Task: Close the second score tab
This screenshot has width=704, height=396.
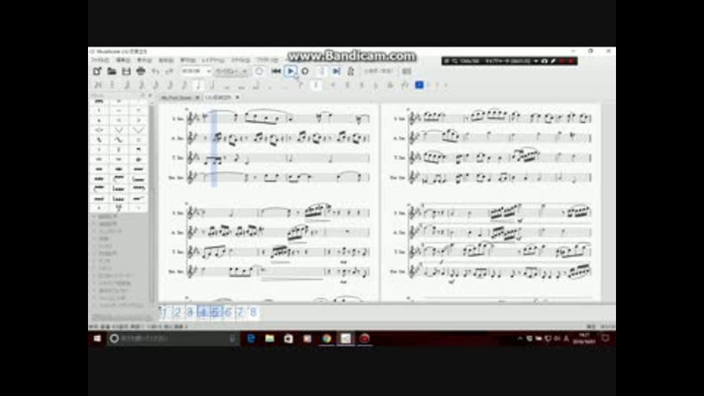Action: click(237, 98)
